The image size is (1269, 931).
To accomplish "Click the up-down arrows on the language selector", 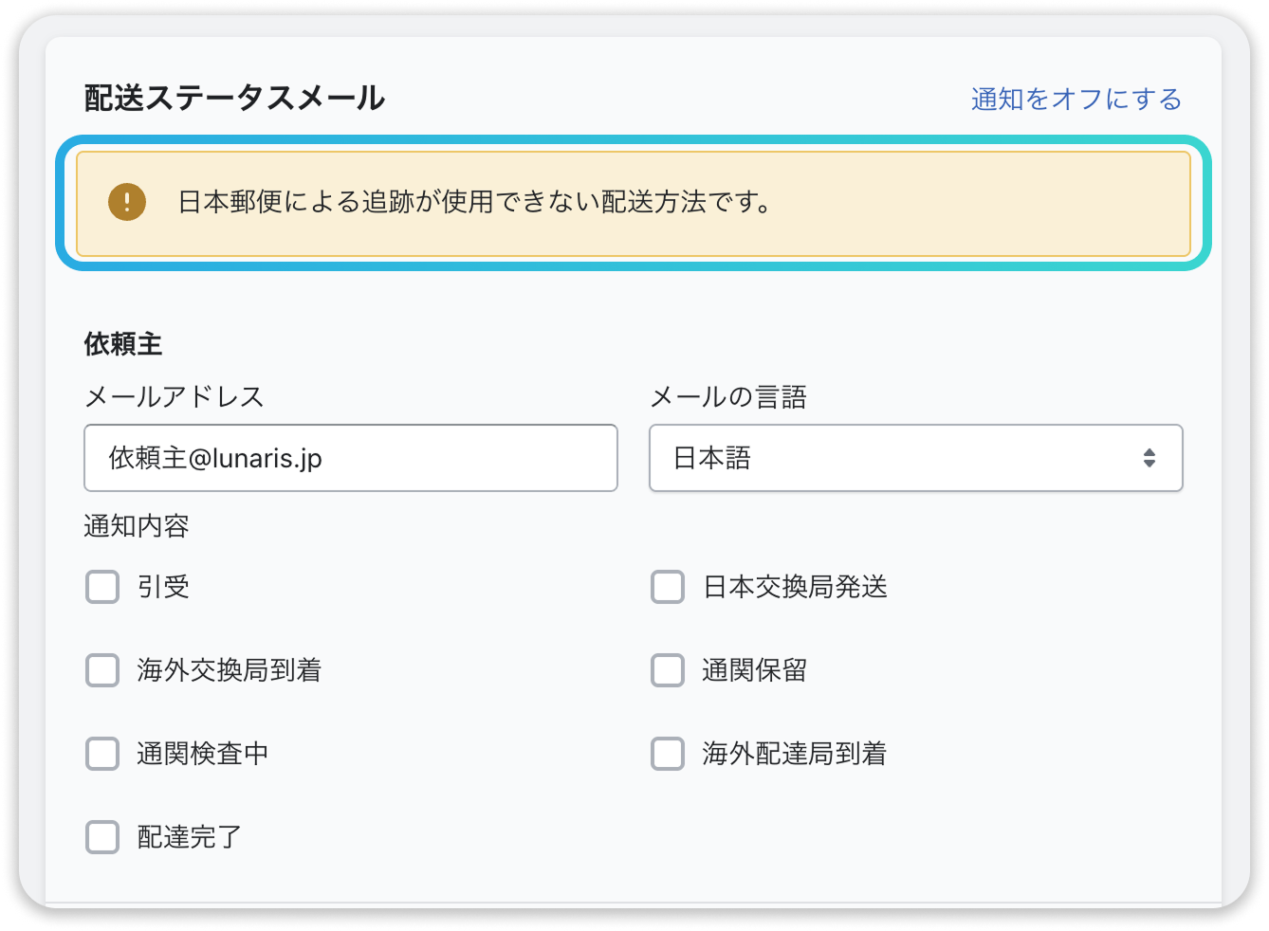I will (x=1149, y=458).
